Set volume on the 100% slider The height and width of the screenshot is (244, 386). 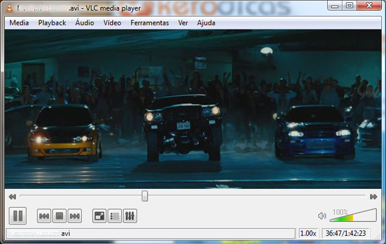pyautogui.click(x=353, y=216)
